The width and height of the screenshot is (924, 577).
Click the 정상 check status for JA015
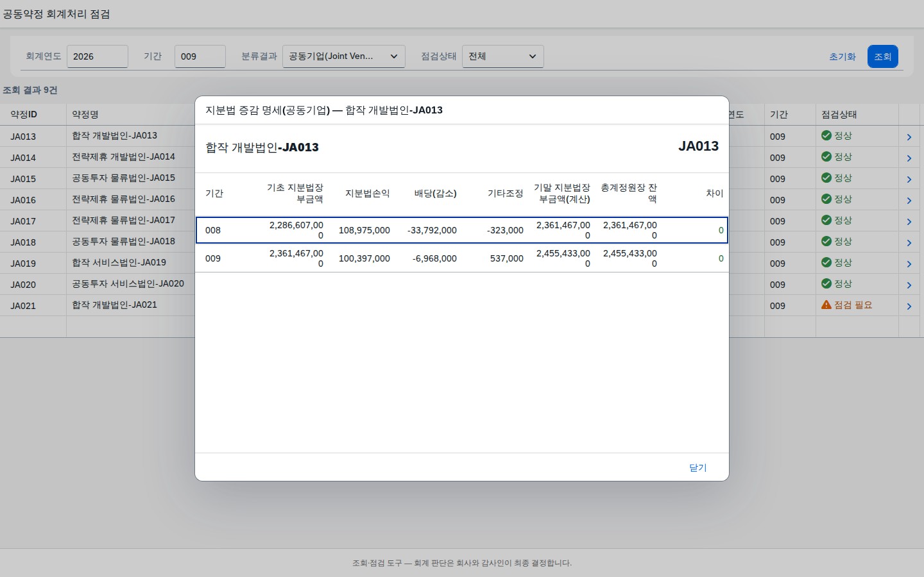[x=837, y=178]
